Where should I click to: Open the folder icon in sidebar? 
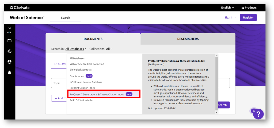tap(9, 41)
